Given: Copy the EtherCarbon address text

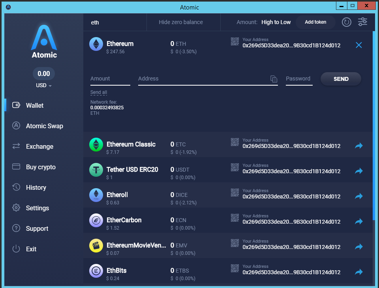Looking at the screenshot, I should point(291,222).
